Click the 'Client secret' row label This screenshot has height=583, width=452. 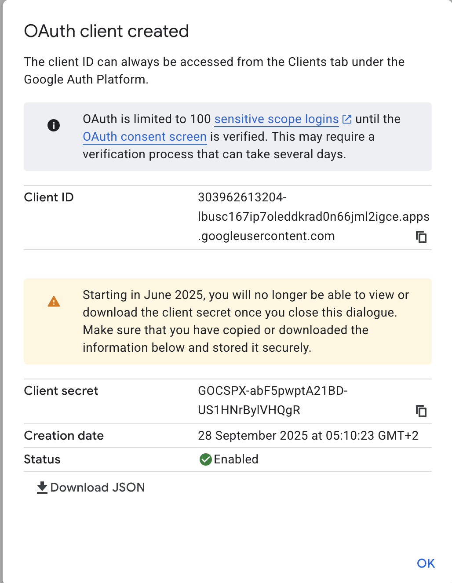point(61,391)
